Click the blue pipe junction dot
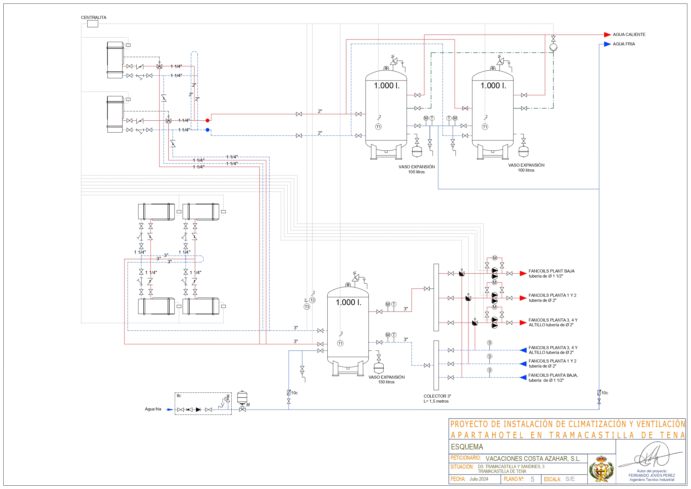691x489 pixels. (x=207, y=130)
